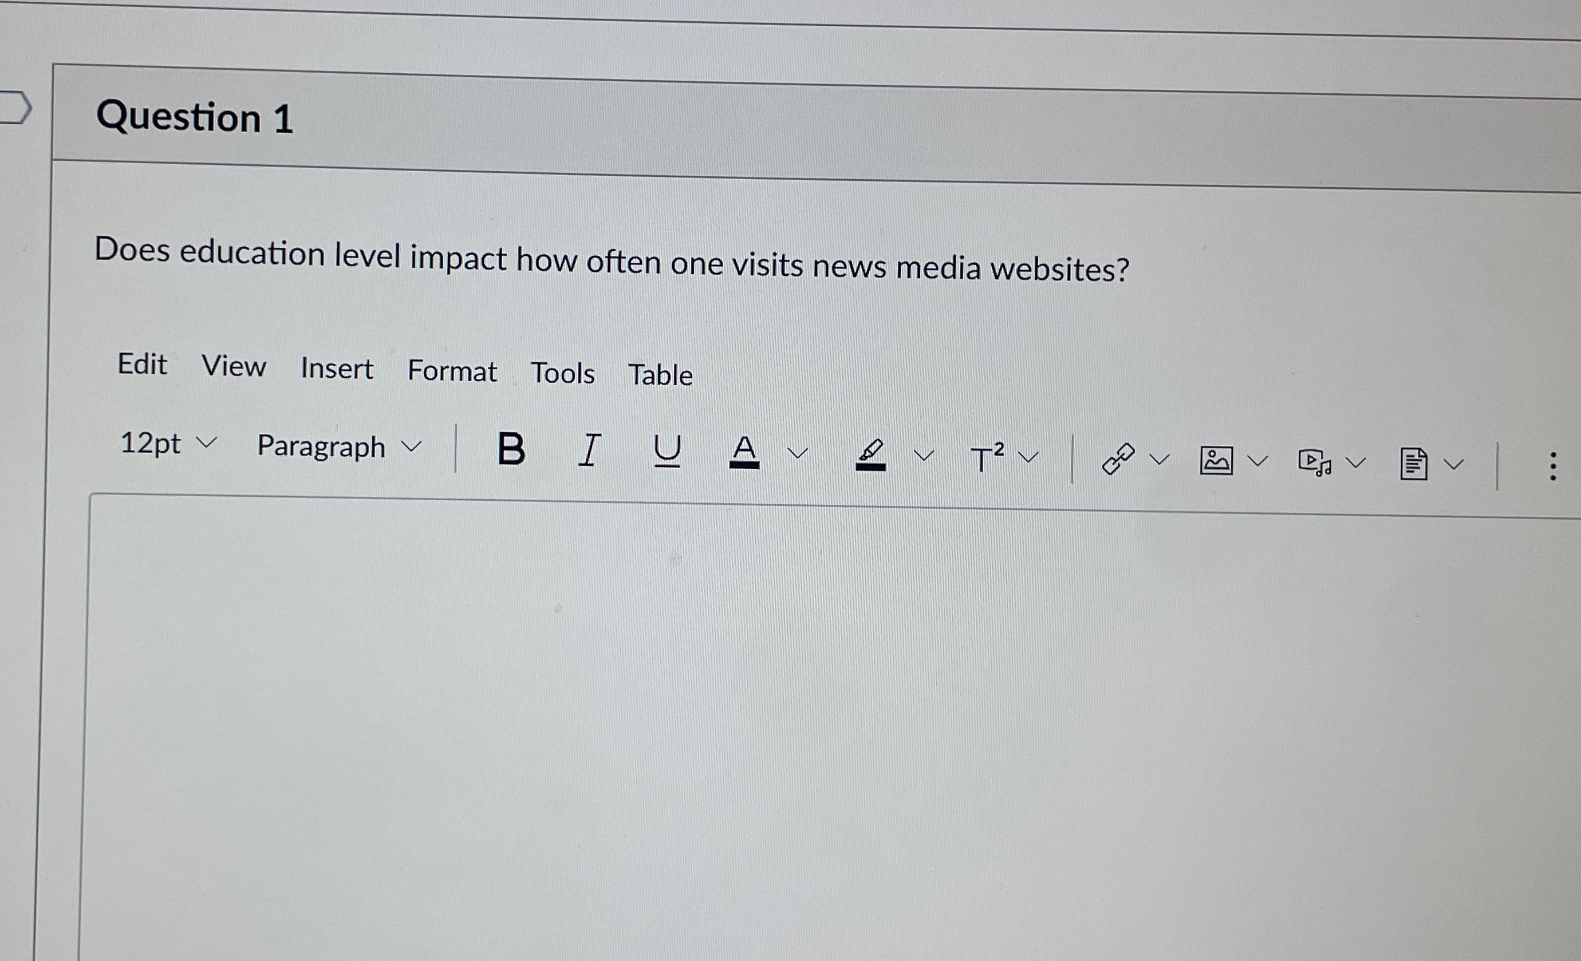Insert a link with the chain icon
1581x961 pixels.
(1118, 460)
